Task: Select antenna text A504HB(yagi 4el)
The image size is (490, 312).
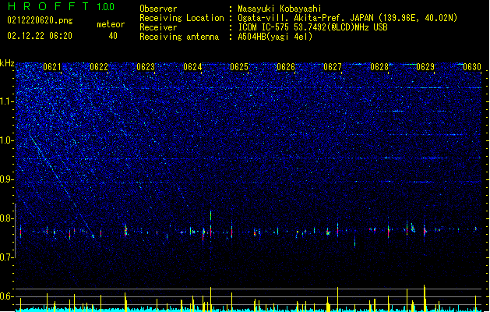Action: pyautogui.click(x=275, y=37)
